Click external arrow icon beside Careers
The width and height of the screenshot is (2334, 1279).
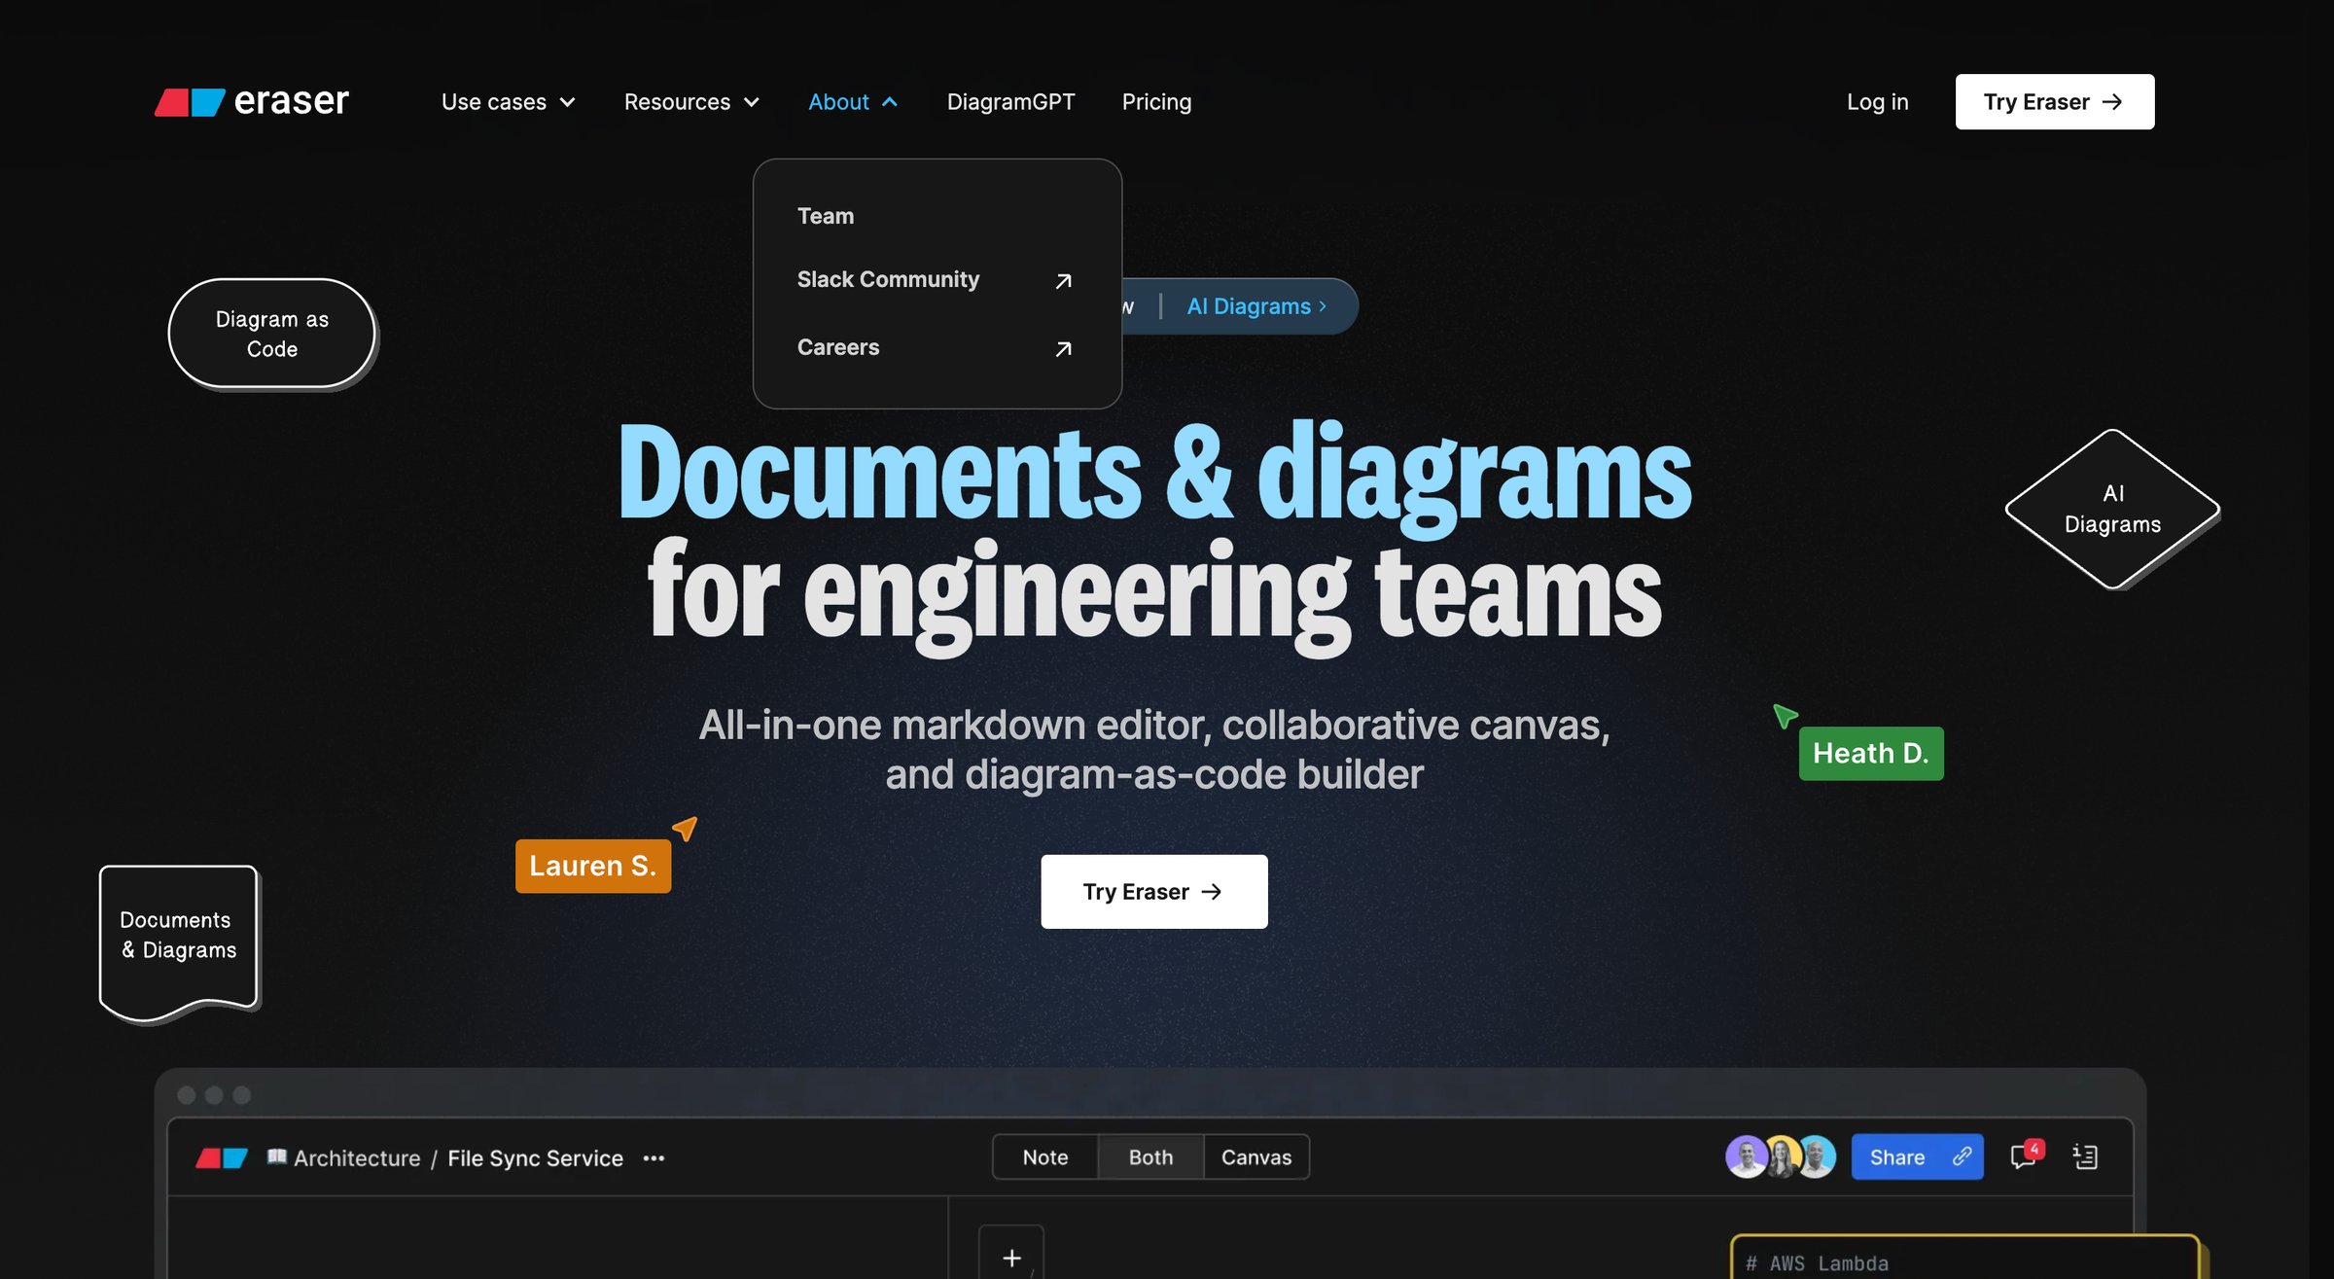click(x=1063, y=349)
